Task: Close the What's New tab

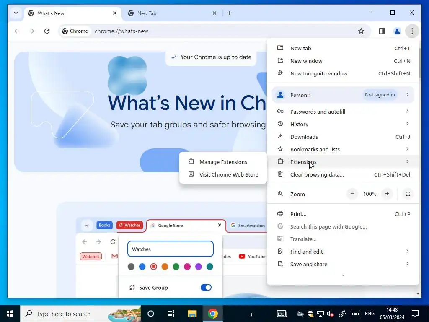Action: [x=115, y=13]
